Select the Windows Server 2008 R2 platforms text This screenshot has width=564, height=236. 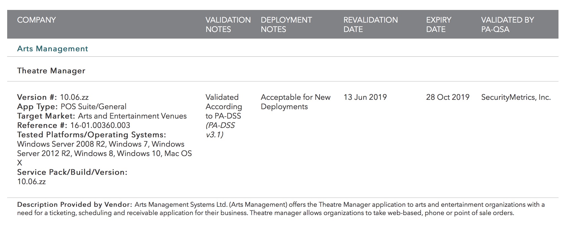point(104,153)
